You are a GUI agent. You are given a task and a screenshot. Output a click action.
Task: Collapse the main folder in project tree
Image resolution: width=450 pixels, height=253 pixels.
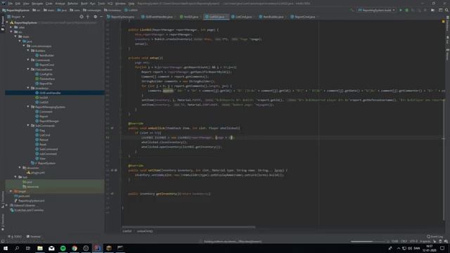tap(15, 37)
